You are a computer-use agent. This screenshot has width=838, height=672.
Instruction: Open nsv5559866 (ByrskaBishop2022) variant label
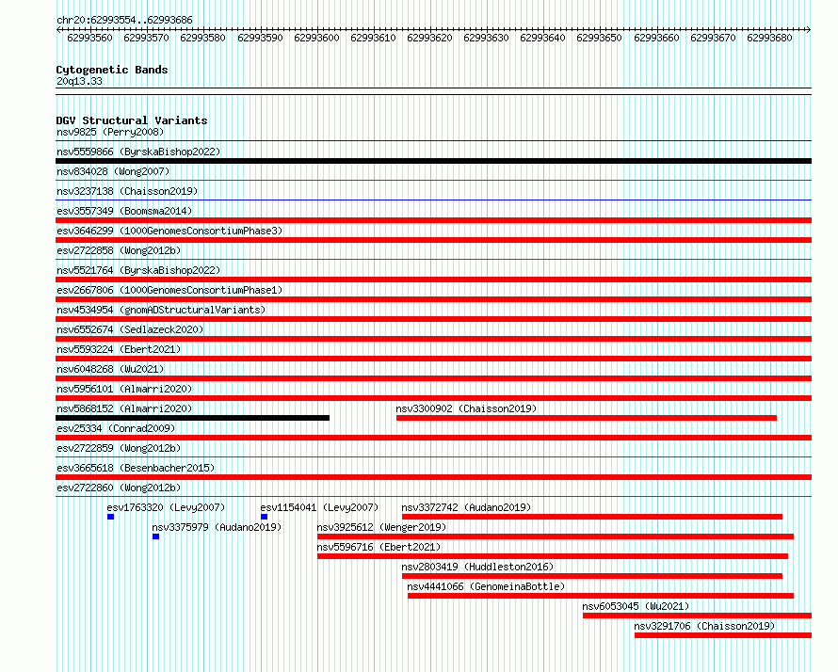click(138, 152)
